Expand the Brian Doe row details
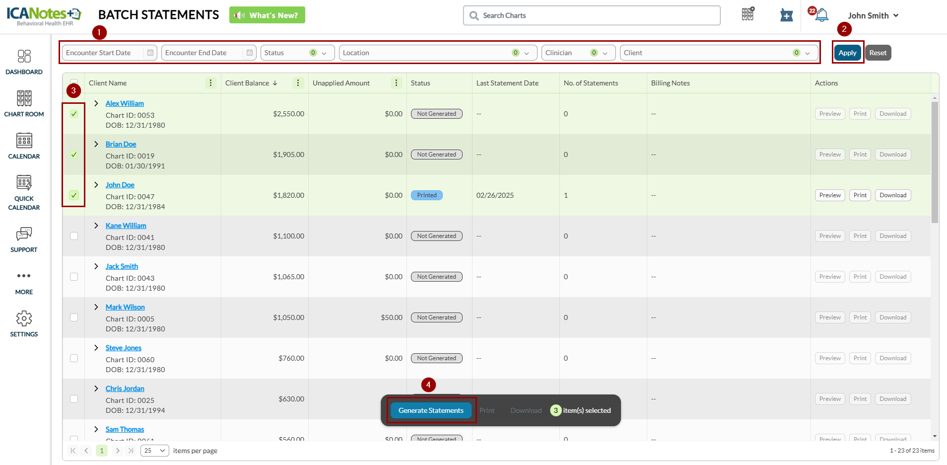This screenshot has height=465, width=947. (x=96, y=144)
